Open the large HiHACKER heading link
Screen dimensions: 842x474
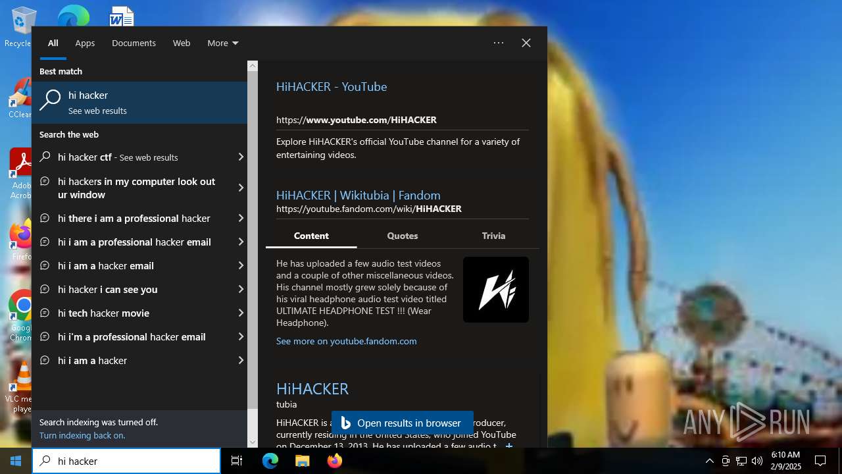[x=312, y=388]
